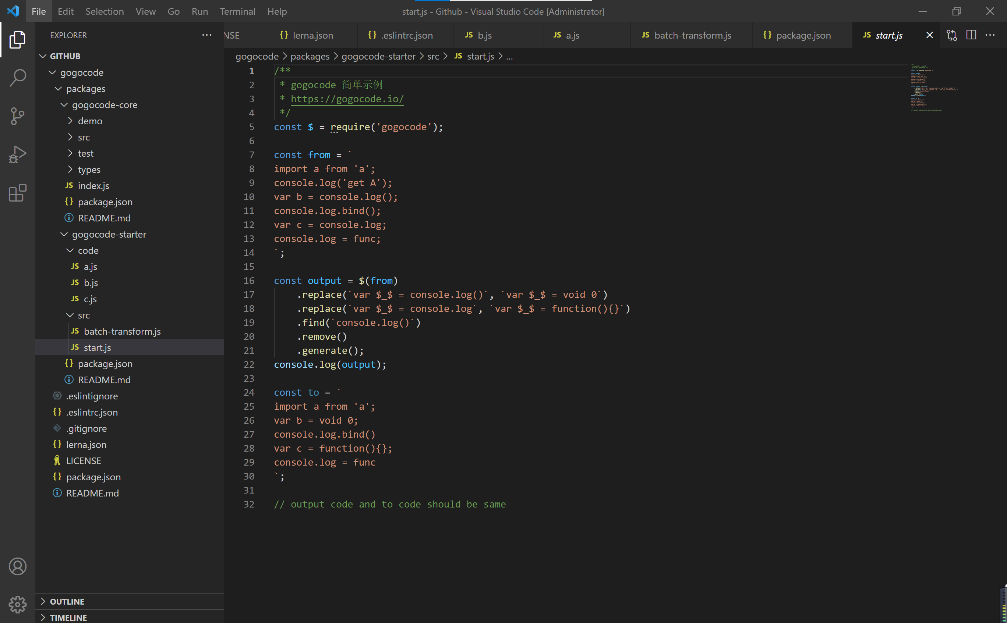Switch to the batch-transform.js tab
Viewport: 1007px width, 623px height.
[x=691, y=35]
